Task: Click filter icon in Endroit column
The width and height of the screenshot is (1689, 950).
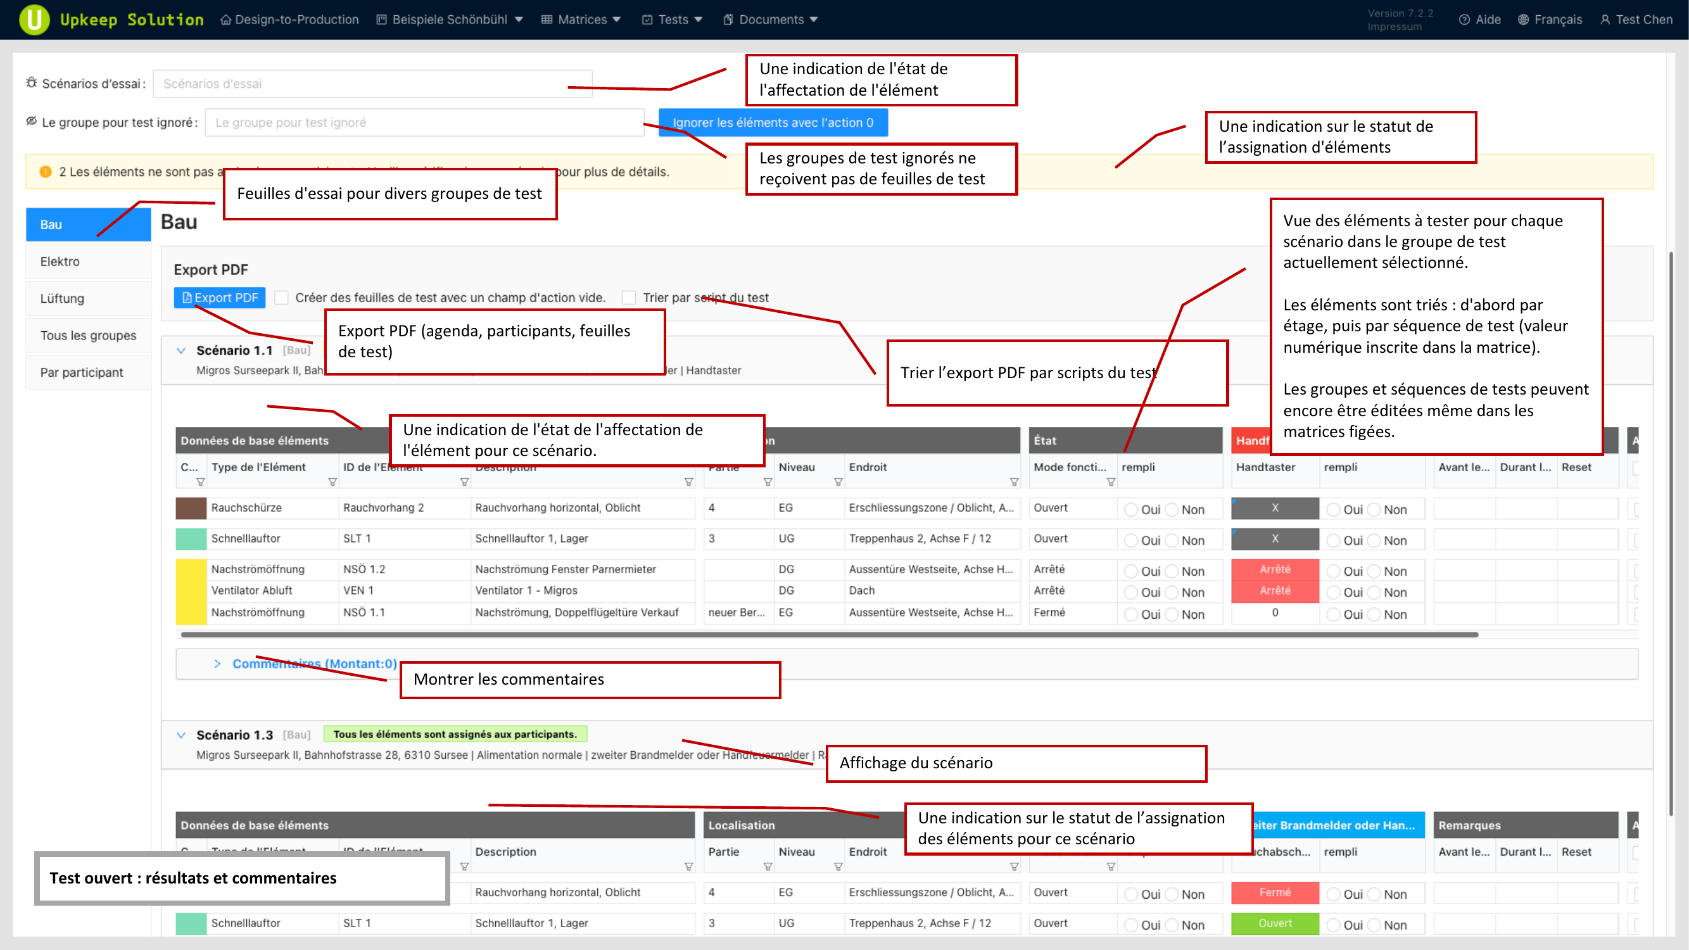Action: tap(1014, 482)
